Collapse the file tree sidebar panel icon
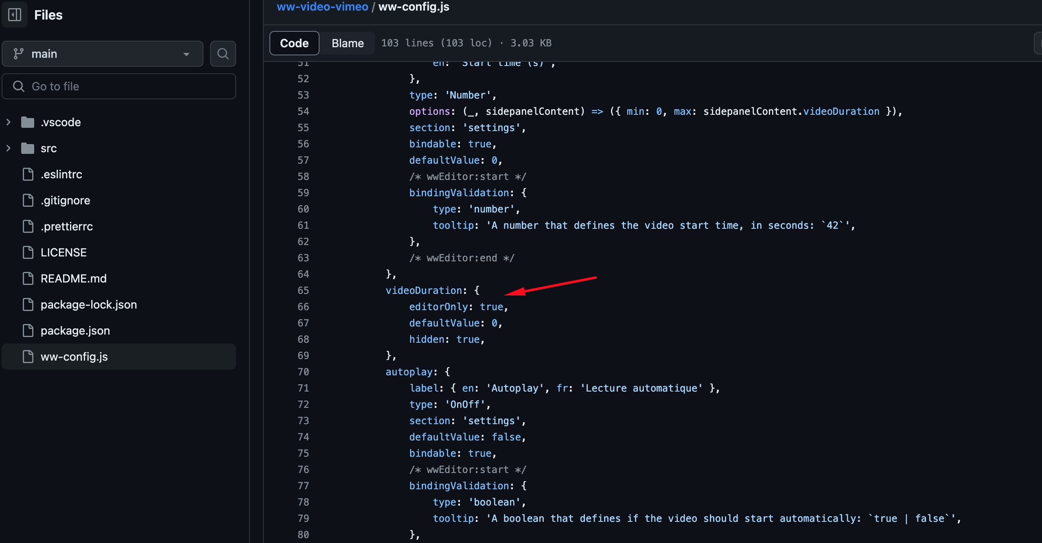The image size is (1042, 543). click(x=15, y=15)
